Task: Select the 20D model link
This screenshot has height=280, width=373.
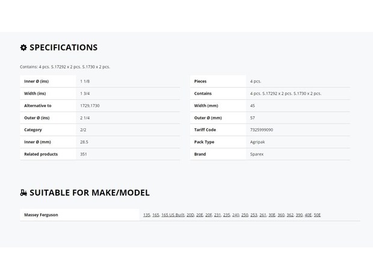Action: click(190, 215)
